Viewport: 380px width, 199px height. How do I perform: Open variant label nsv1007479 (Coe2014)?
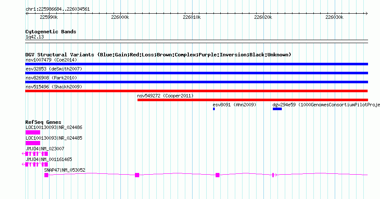click(x=51, y=60)
